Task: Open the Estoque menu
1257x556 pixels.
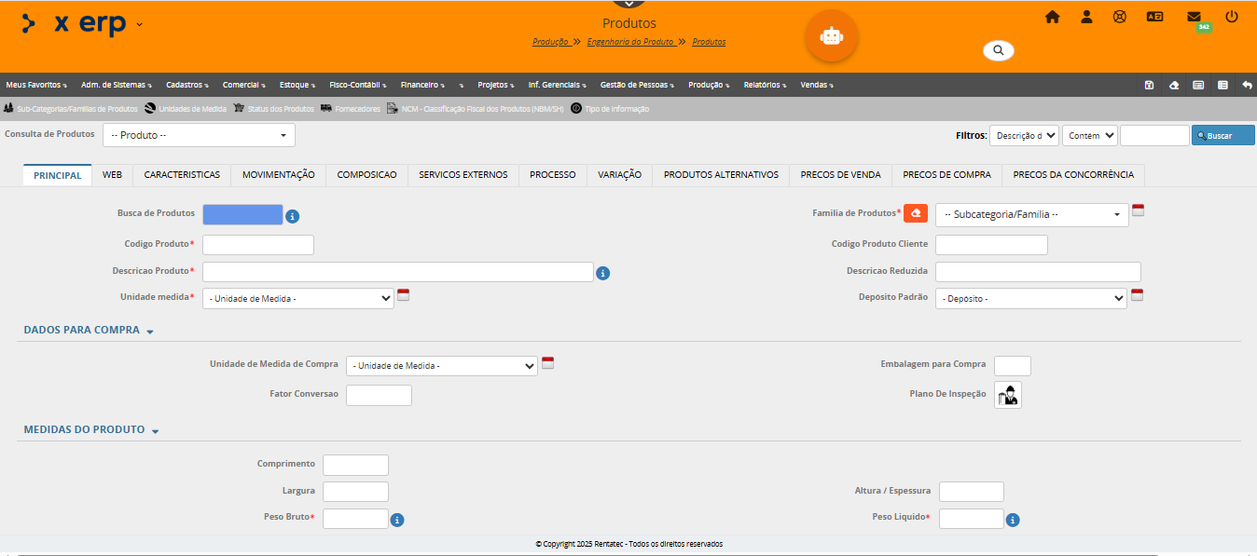Action: (x=298, y=85)
